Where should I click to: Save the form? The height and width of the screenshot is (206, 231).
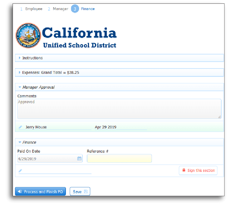80,191
